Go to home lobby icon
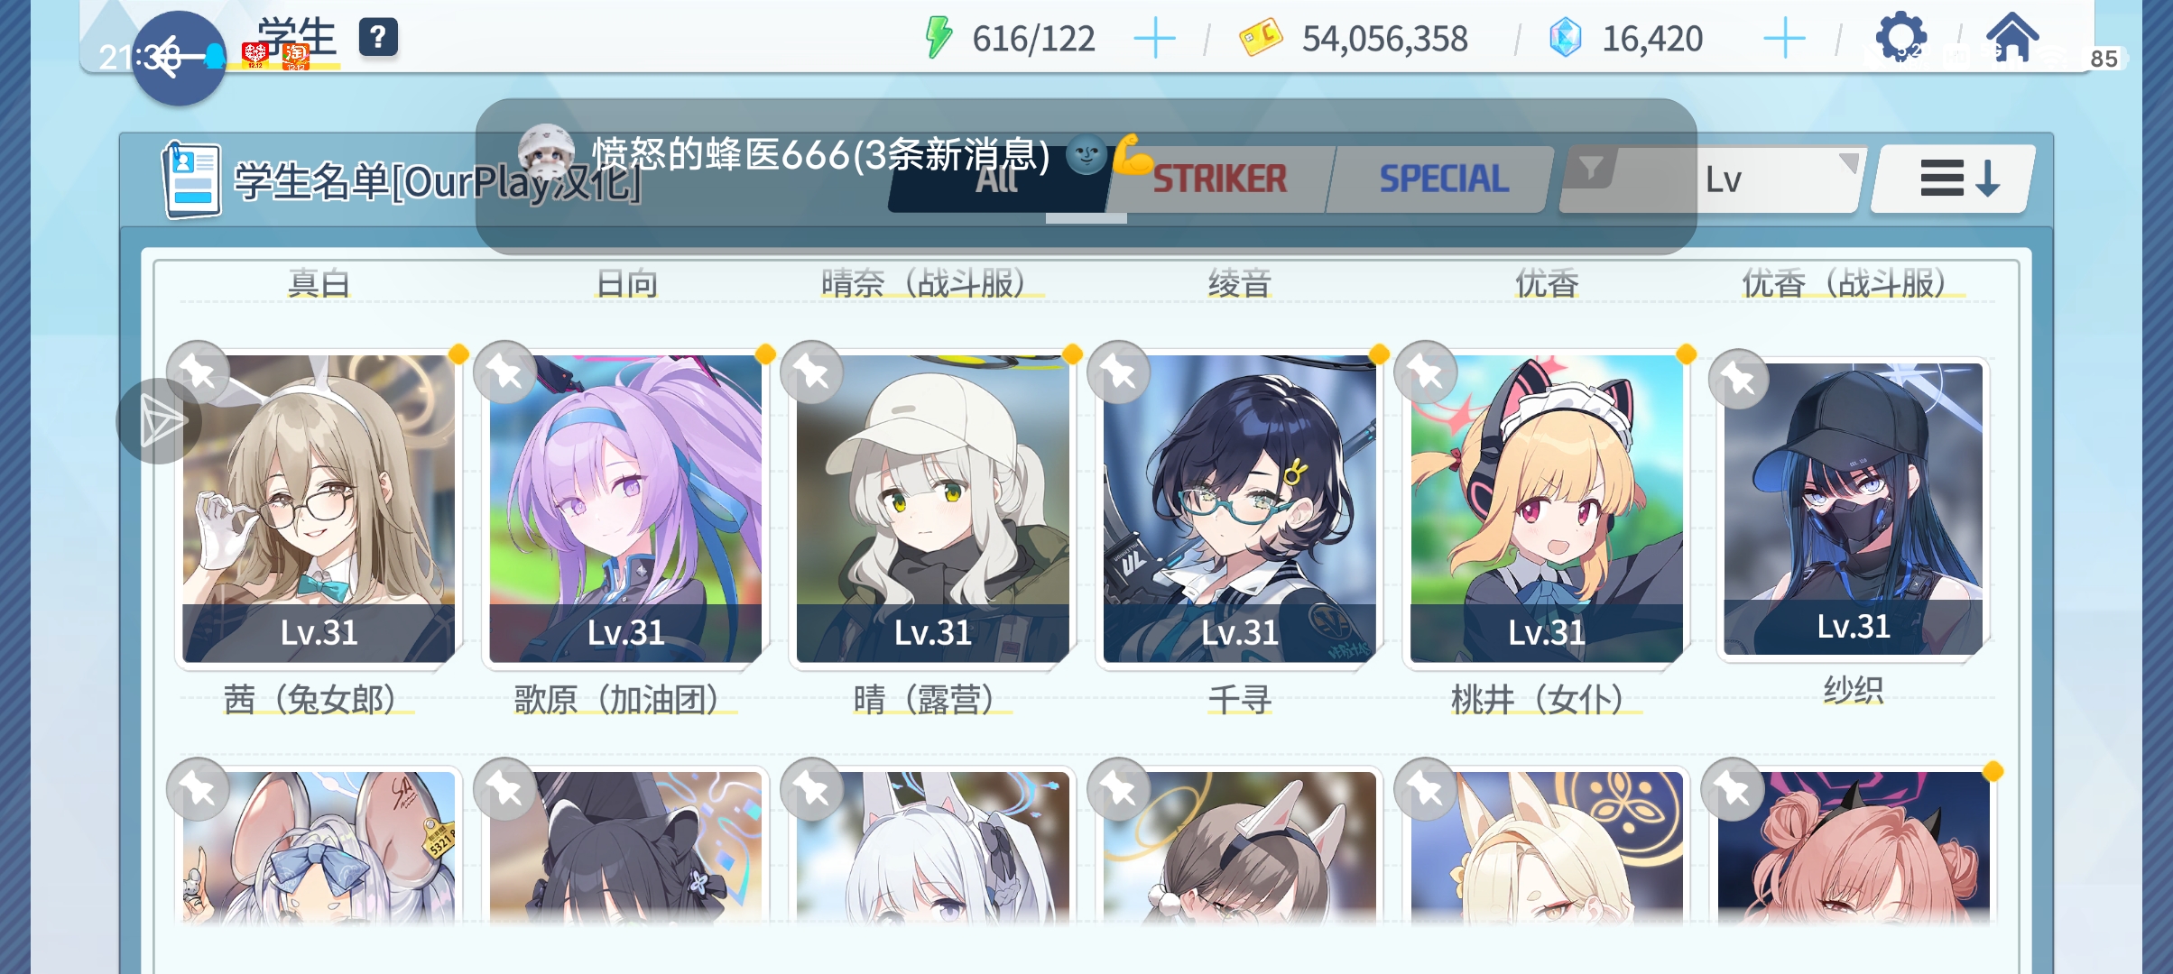Viewport: 2173px width, 974px height. [x=2011, y=37]
